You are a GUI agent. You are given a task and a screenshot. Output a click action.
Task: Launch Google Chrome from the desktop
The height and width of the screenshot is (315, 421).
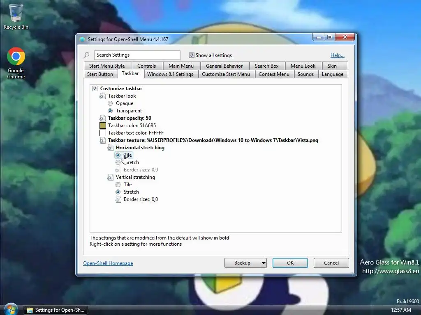coord(16,63)
